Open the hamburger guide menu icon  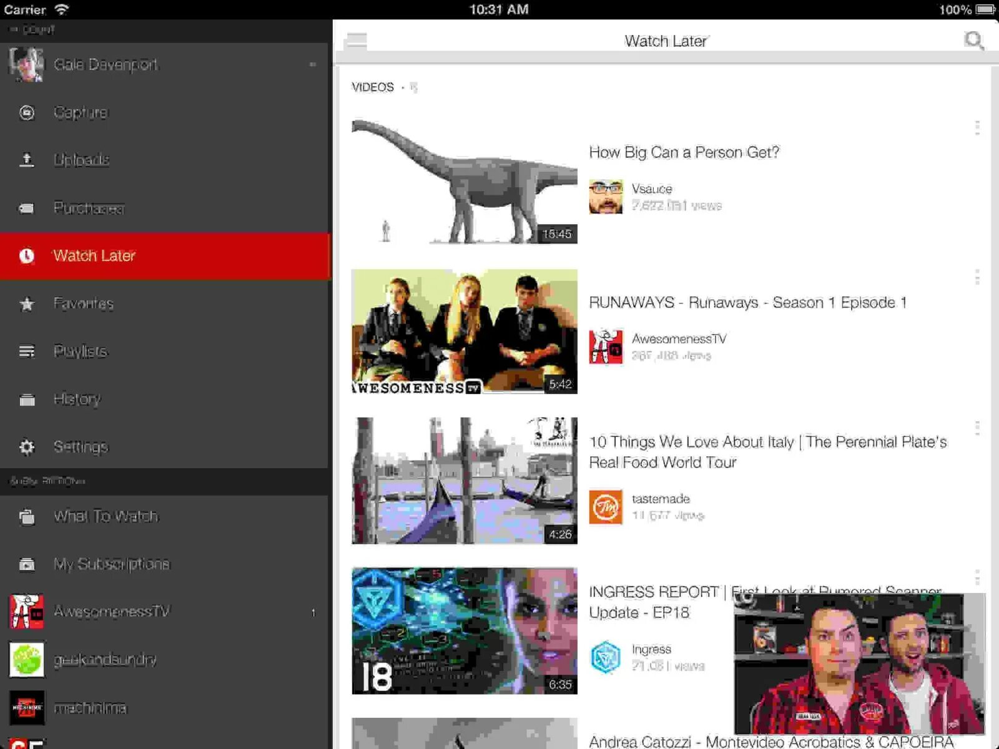point(357,41)
